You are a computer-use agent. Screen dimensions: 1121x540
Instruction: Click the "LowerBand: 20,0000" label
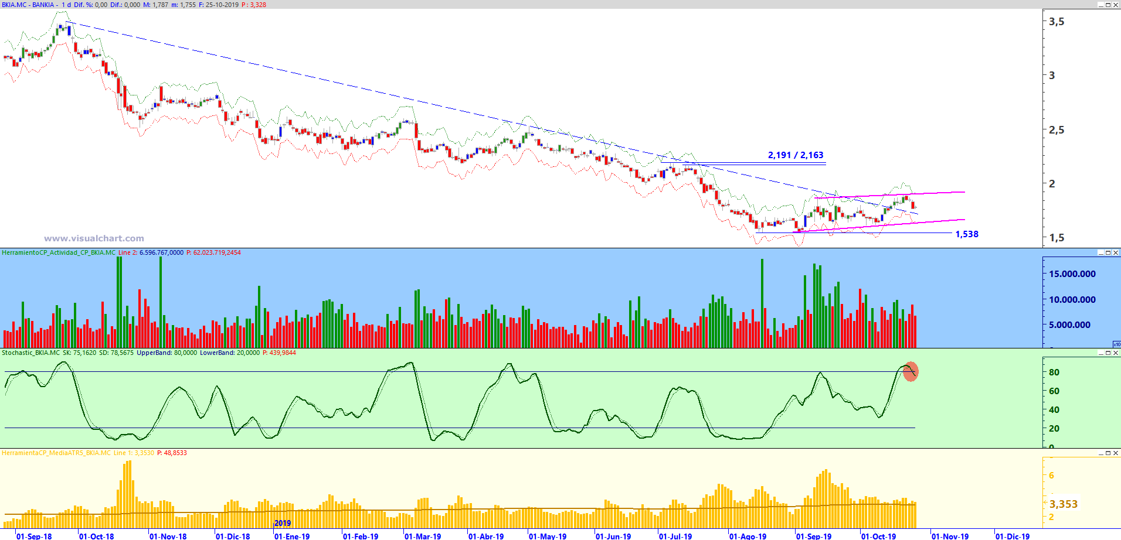pos(229,353)
